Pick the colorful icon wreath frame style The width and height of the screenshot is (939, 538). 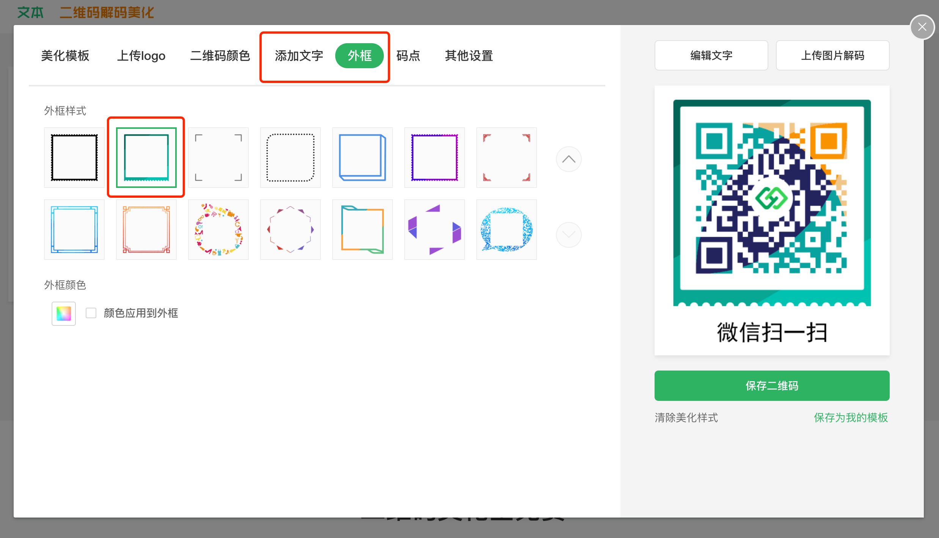[218, 230]
